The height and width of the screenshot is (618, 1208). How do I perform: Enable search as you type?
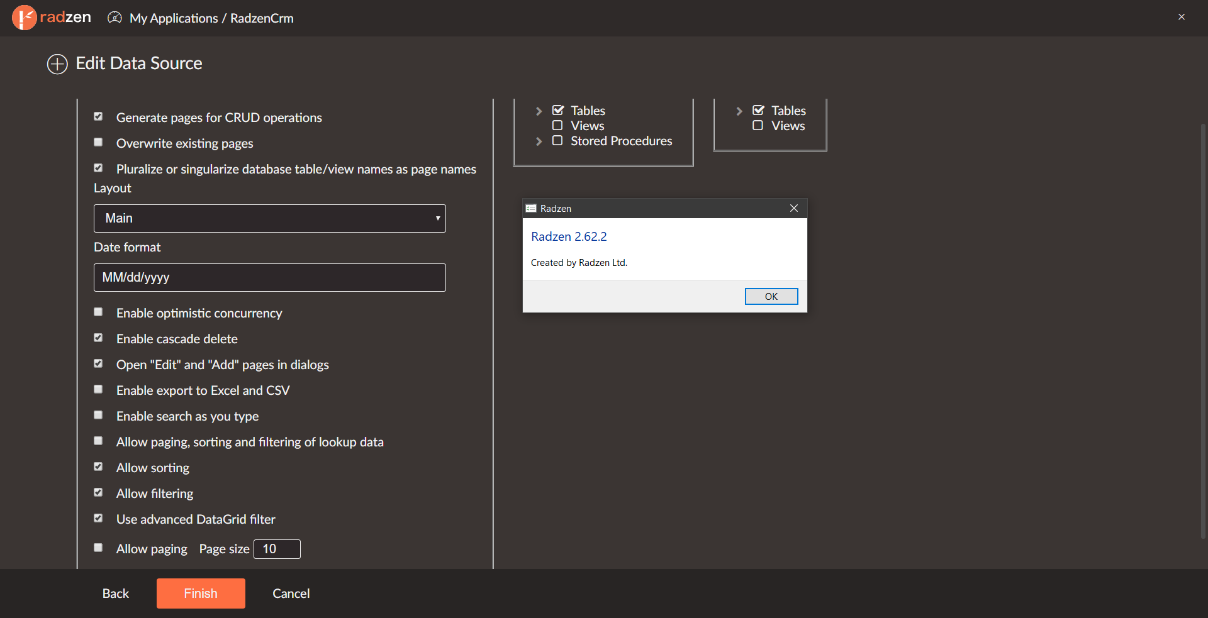(x=98, y=415)
